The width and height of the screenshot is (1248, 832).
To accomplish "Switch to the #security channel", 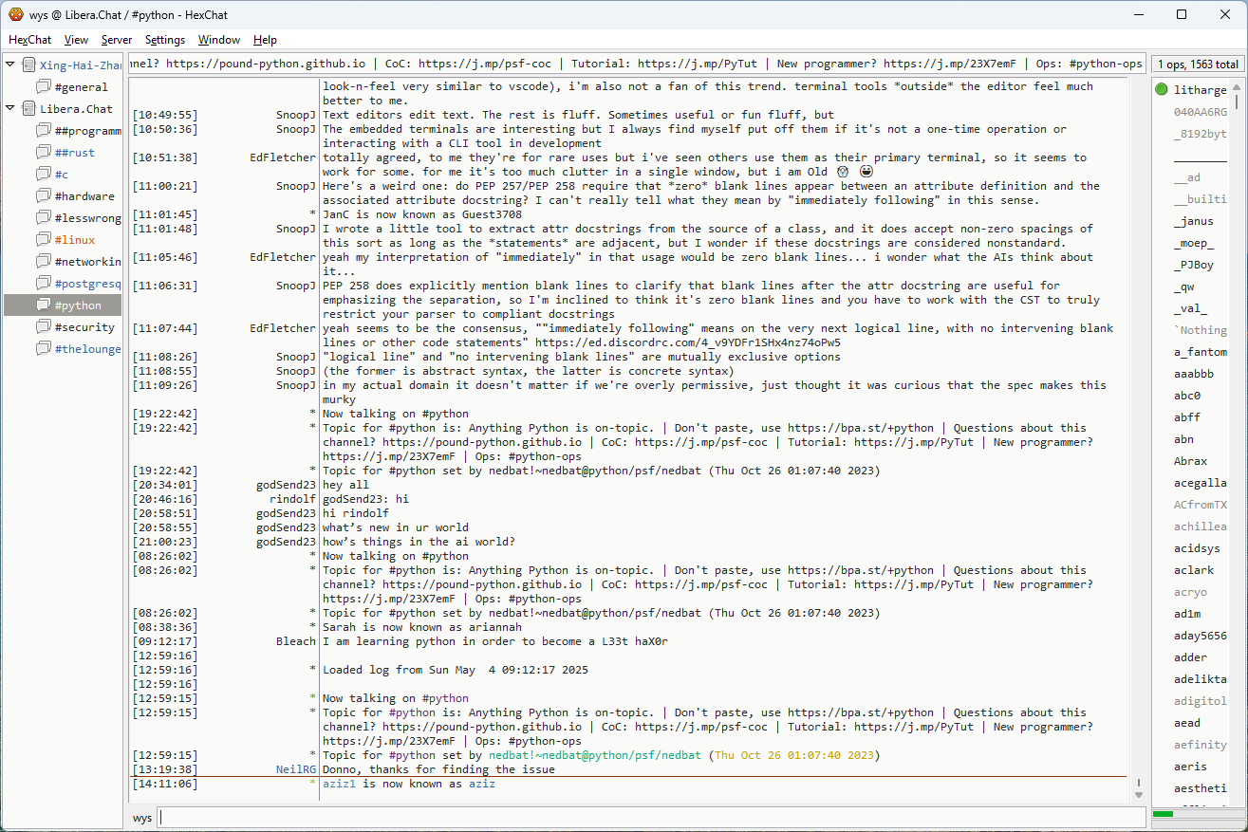I will click(x=84, y=327).
